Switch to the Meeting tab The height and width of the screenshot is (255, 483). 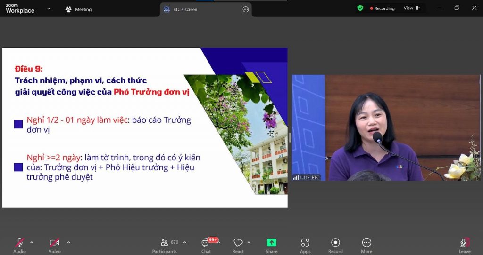78,9
